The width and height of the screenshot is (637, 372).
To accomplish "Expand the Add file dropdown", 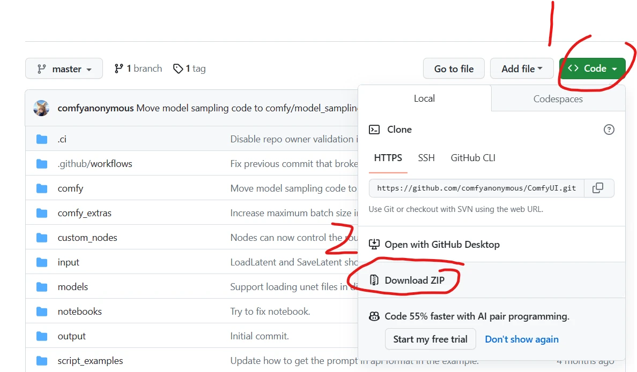I will click(x=522, y=69).
